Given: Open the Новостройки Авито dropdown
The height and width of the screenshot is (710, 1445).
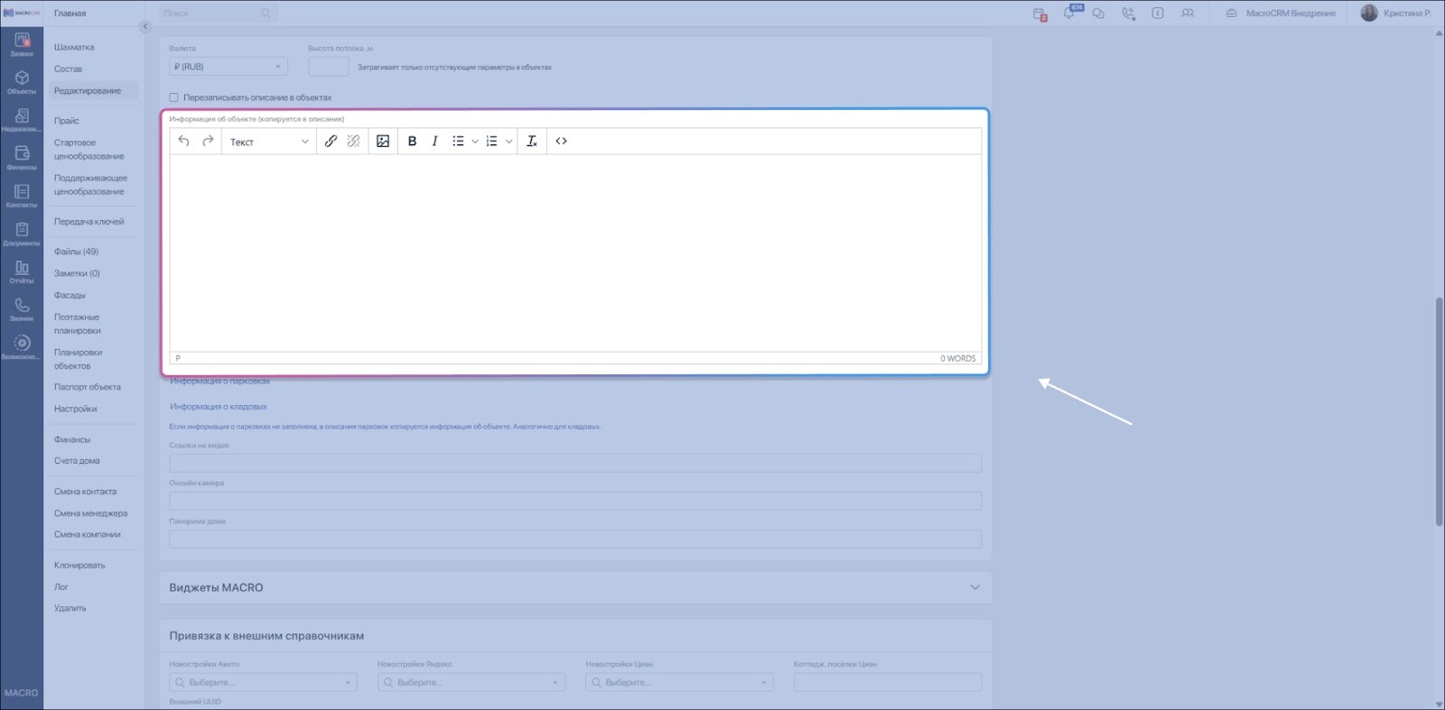Looking at the screenshot, I should click(x=263, y=683).
